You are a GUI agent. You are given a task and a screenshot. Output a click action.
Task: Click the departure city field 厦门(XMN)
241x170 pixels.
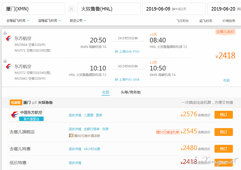pyautogui.click(x=34, y=9)
